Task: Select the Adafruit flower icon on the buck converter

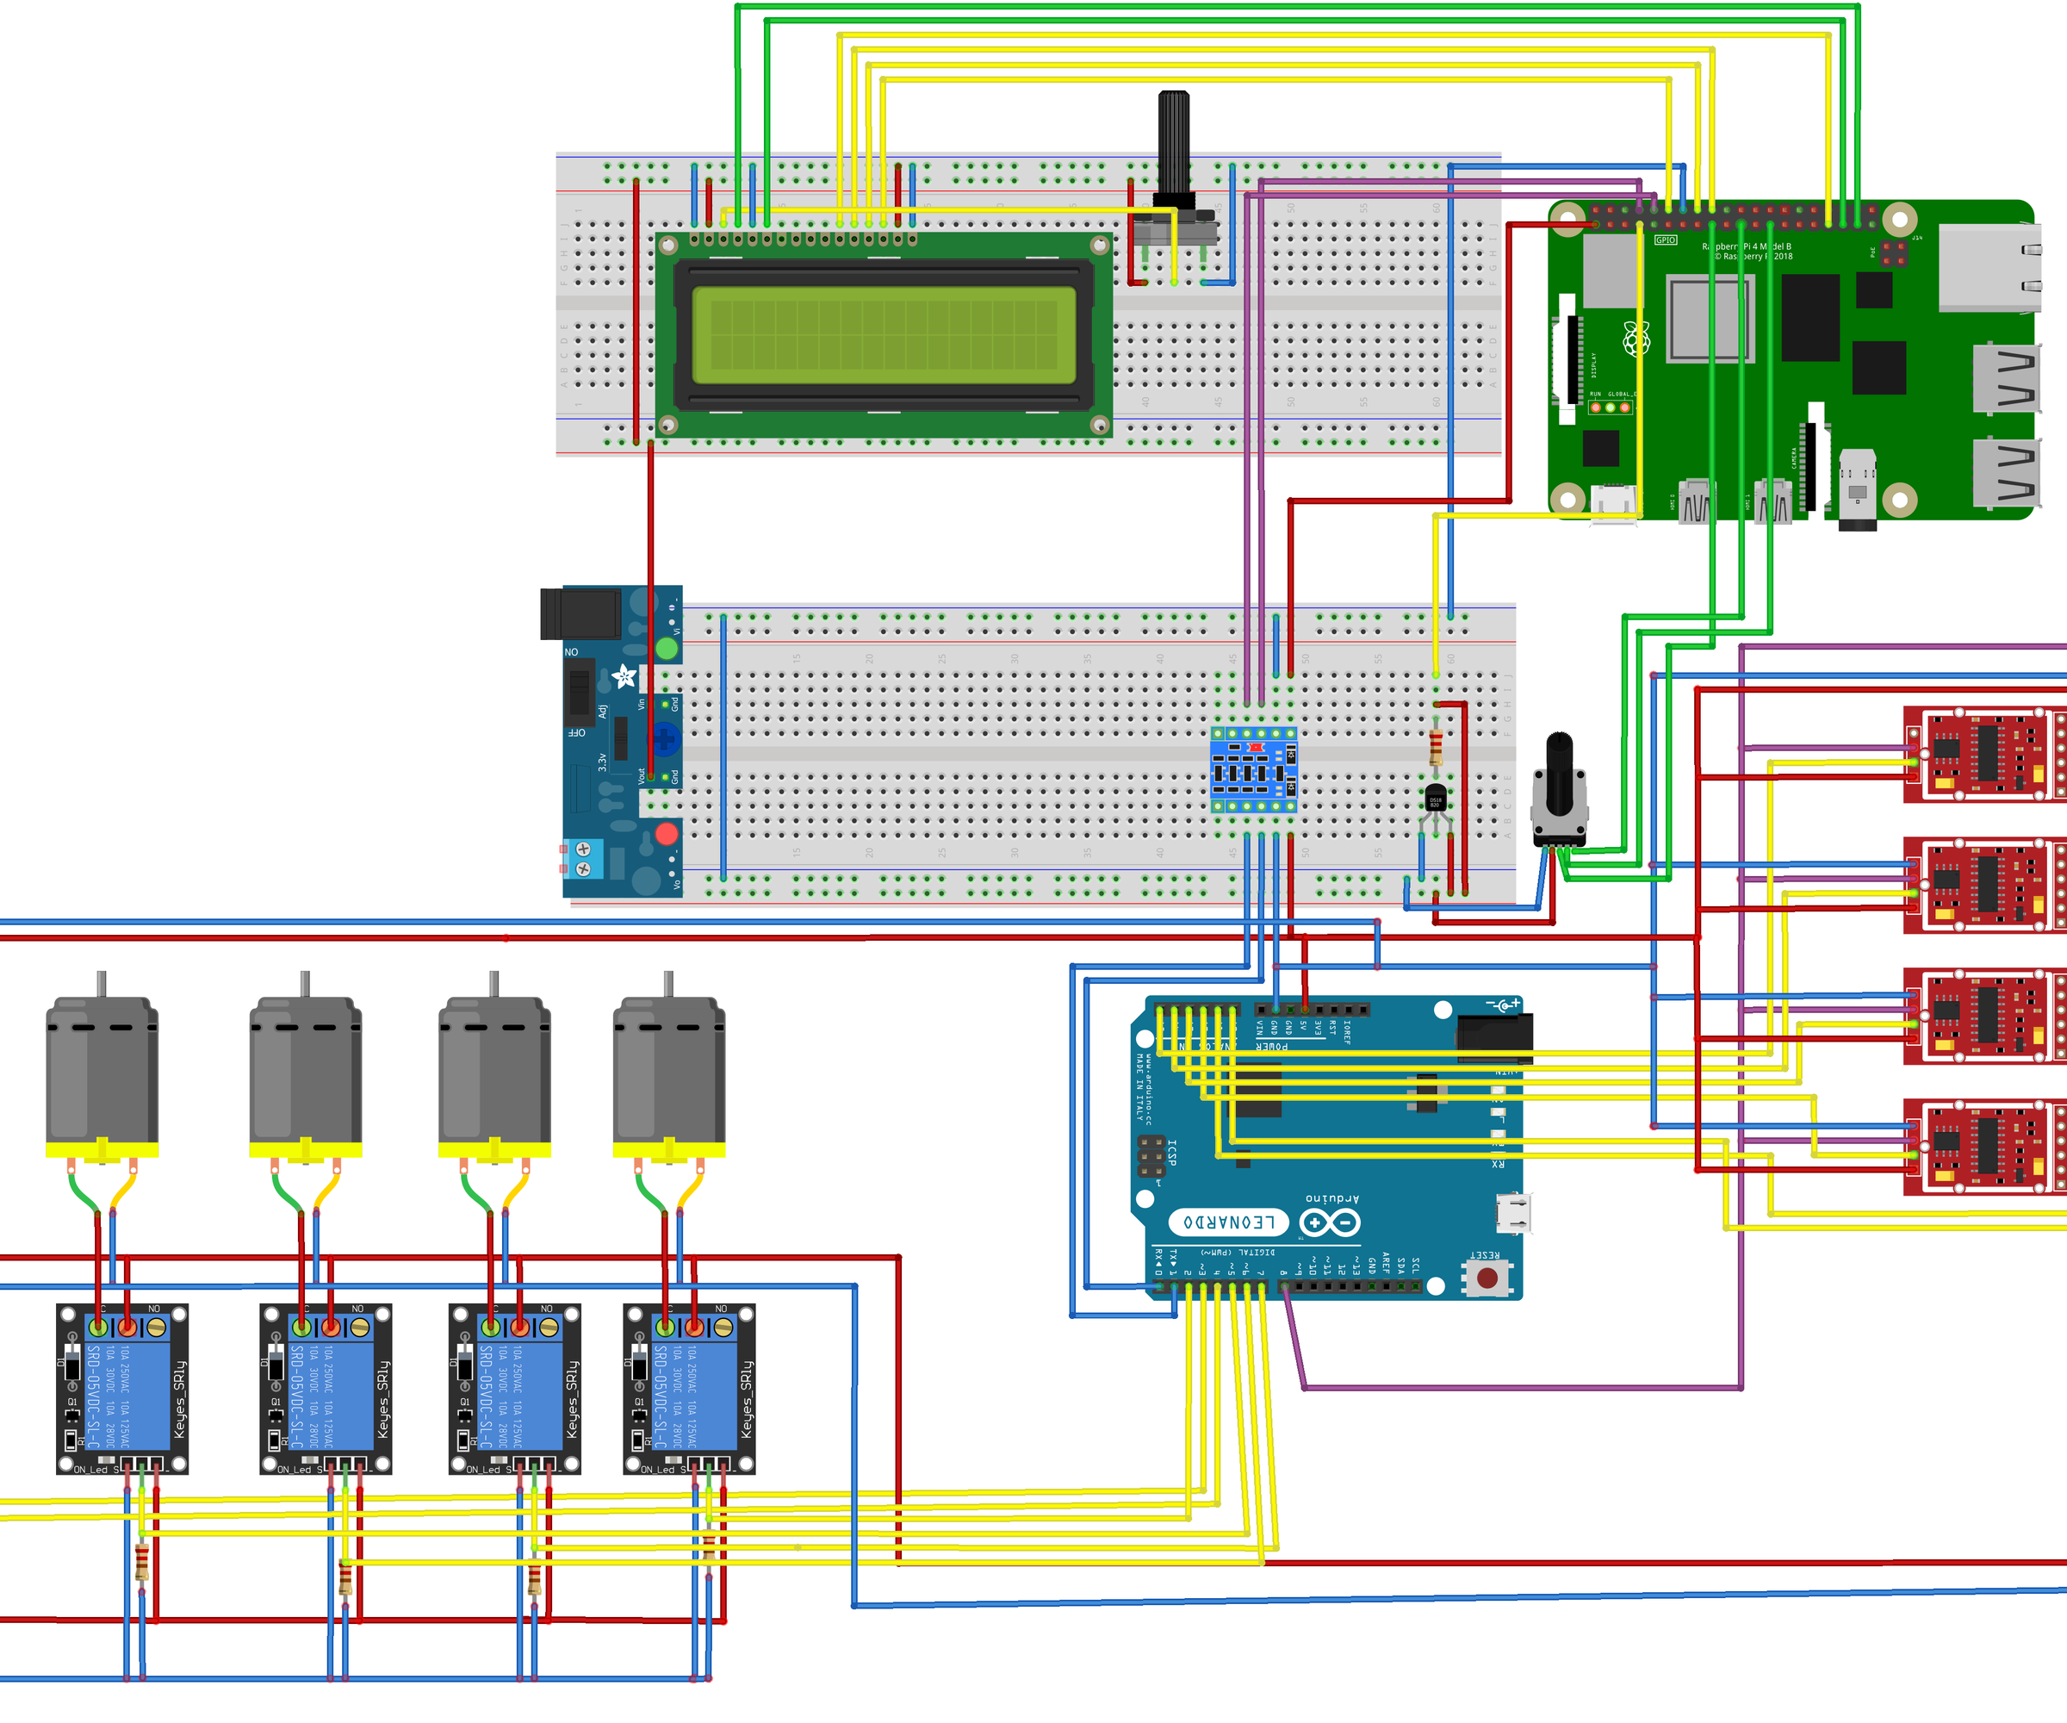Action: (x=623, y=676)
